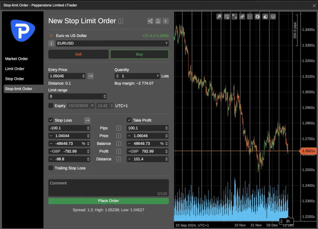318x229 pixels.
Task: Uncheck the Stop Loss option
Action: point(51,120)
